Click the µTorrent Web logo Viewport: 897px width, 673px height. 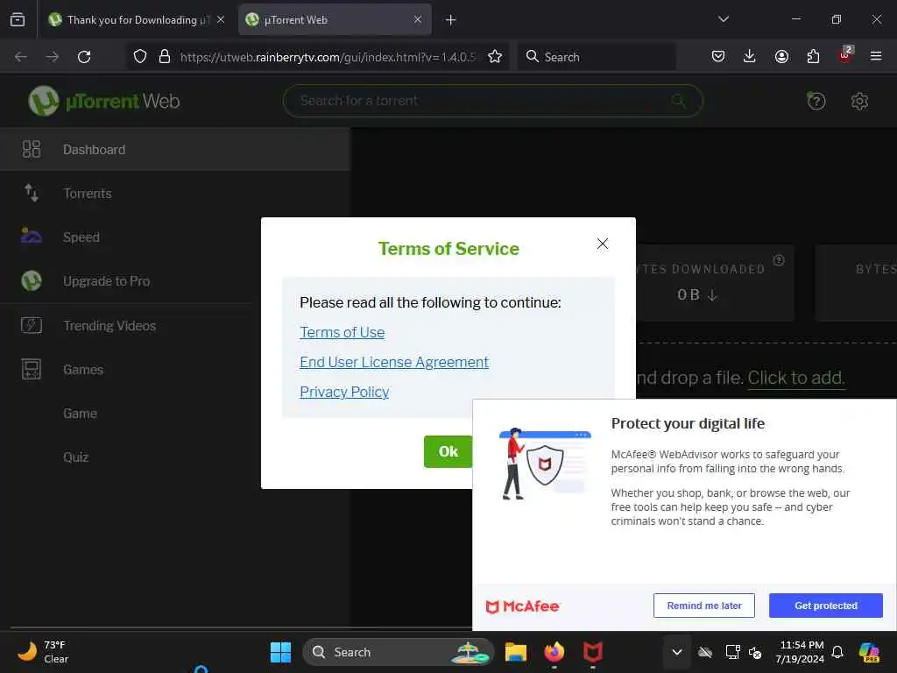[x=104, y=102]
